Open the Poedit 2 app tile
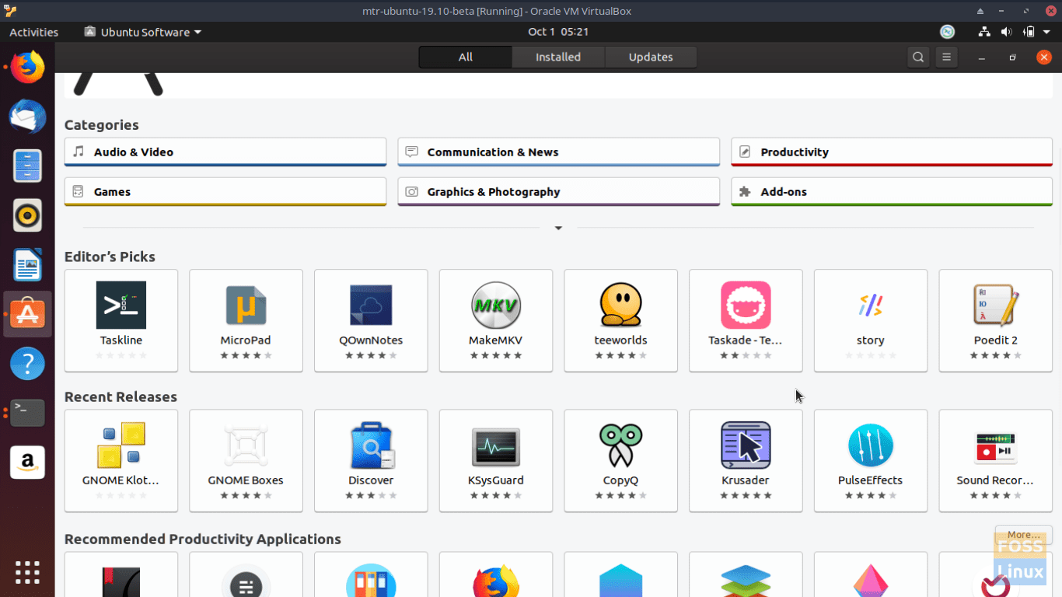 click(x=996, y=320)
